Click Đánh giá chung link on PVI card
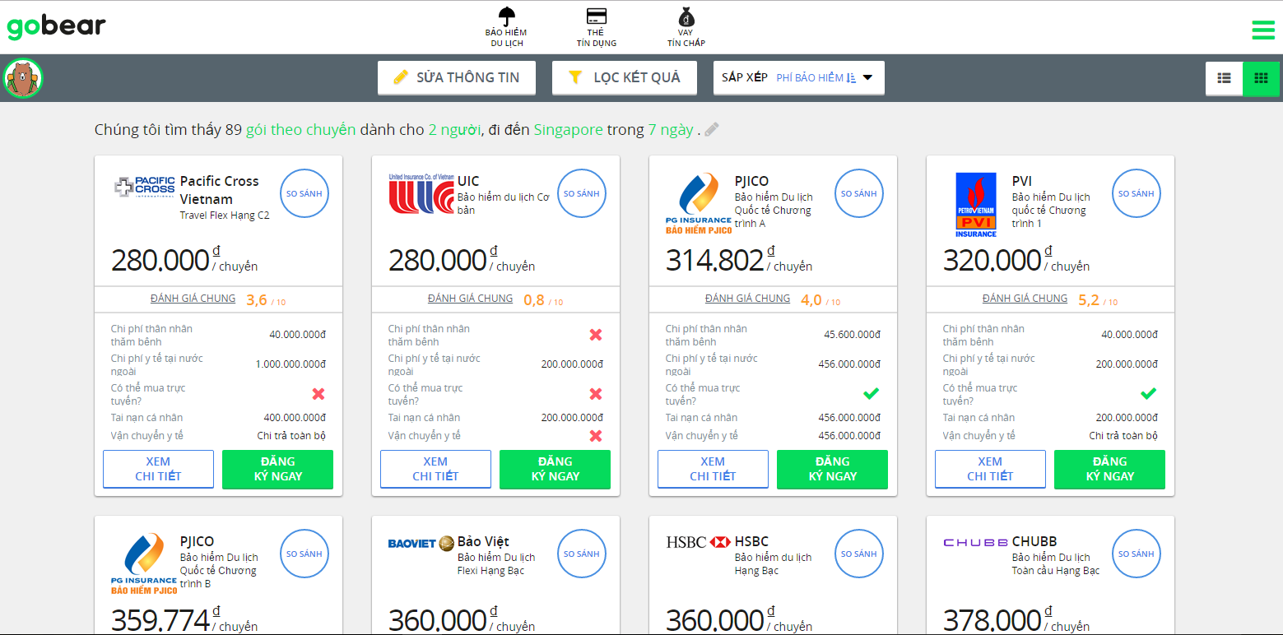The height and width of the screenshot is (635, 1283). 1025,299
